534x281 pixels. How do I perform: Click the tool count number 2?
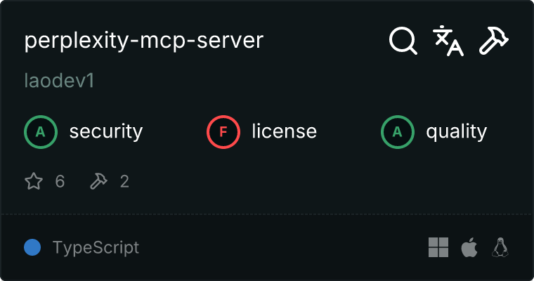124,182
